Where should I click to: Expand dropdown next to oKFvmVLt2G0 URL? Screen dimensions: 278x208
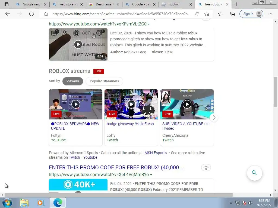click(149, 24)
